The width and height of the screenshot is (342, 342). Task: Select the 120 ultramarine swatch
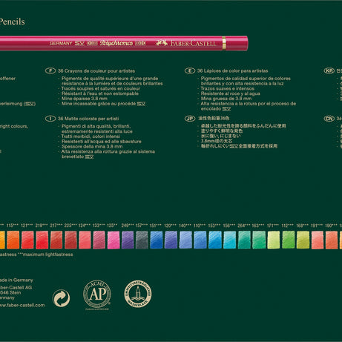coord(171,240)
